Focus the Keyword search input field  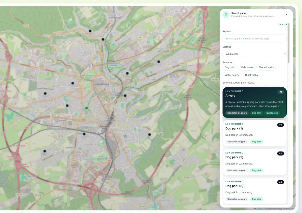click(x=254, y=38)
